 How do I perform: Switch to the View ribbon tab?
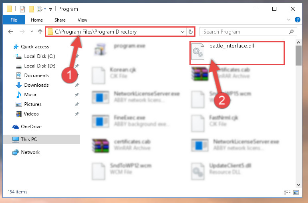click(82, 20)
